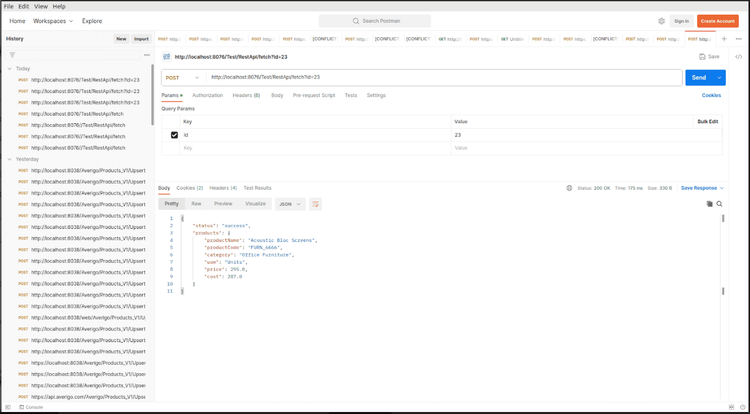Collapse the Yesterday history group
This screenshot has width=750, height=414.
[x=9, y=159]
